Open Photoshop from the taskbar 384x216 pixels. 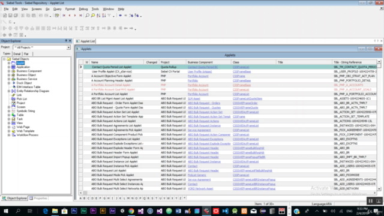tap(74, 211)
